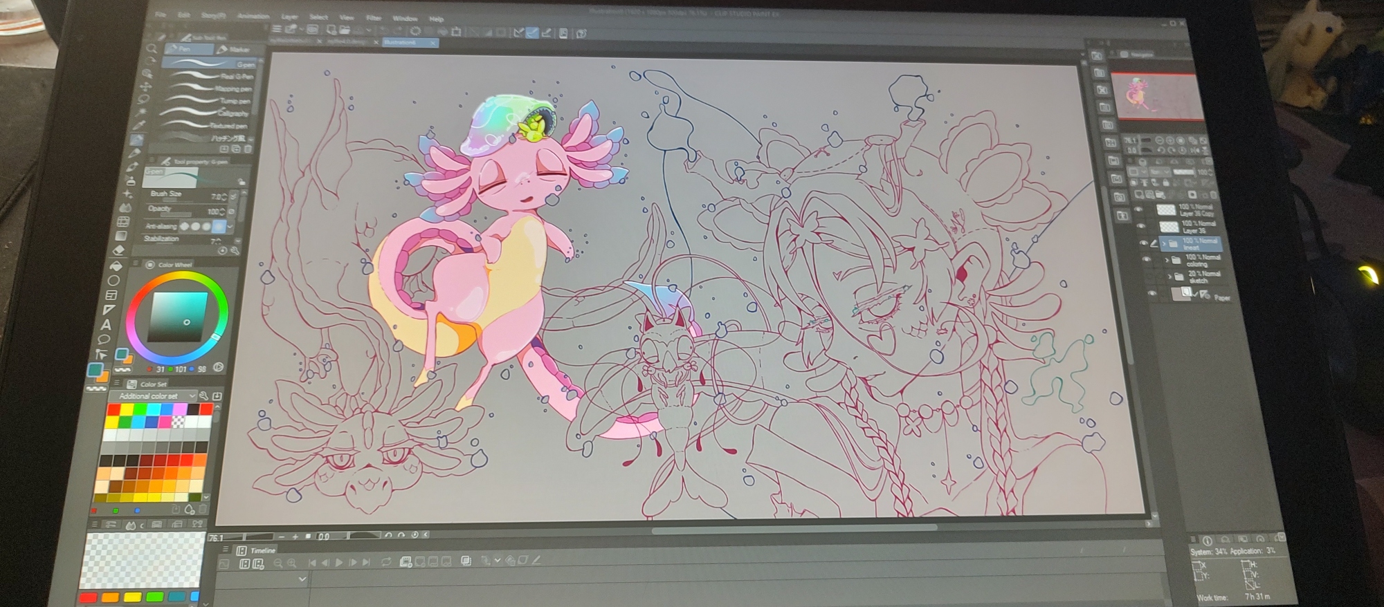
Task: Select the Zoom magnifier tool
Action: (152, 48)
